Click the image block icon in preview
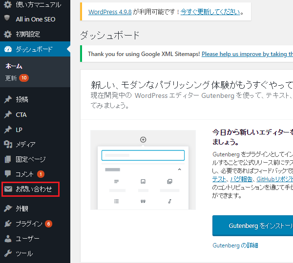The width and height of the screenshot is (293, 263). 143,181
